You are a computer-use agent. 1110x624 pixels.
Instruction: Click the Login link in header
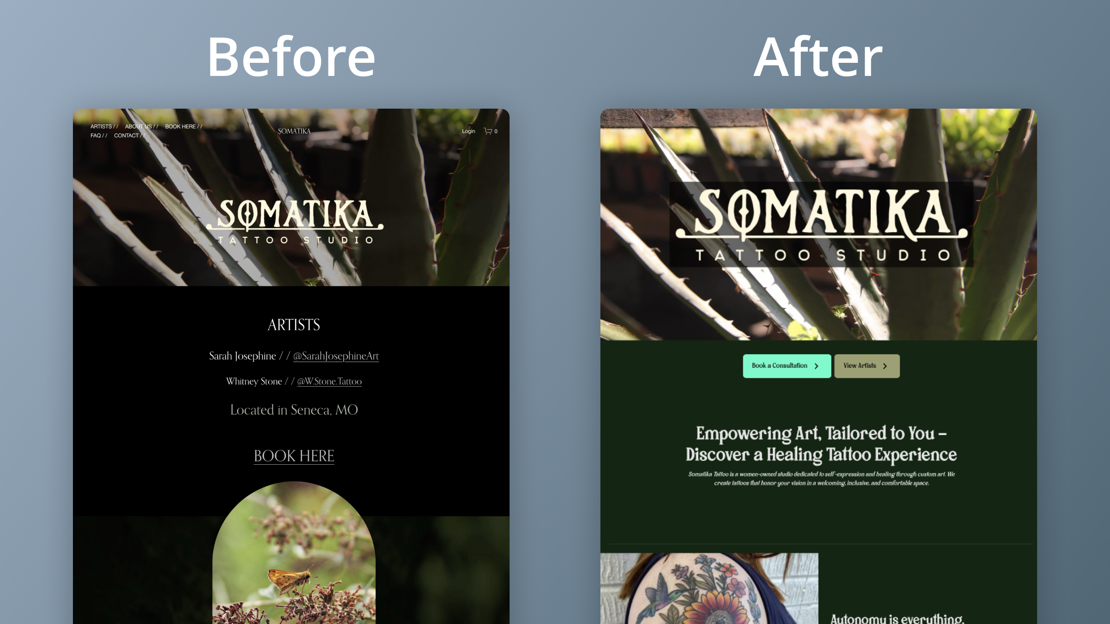click(x=468, y=131)
